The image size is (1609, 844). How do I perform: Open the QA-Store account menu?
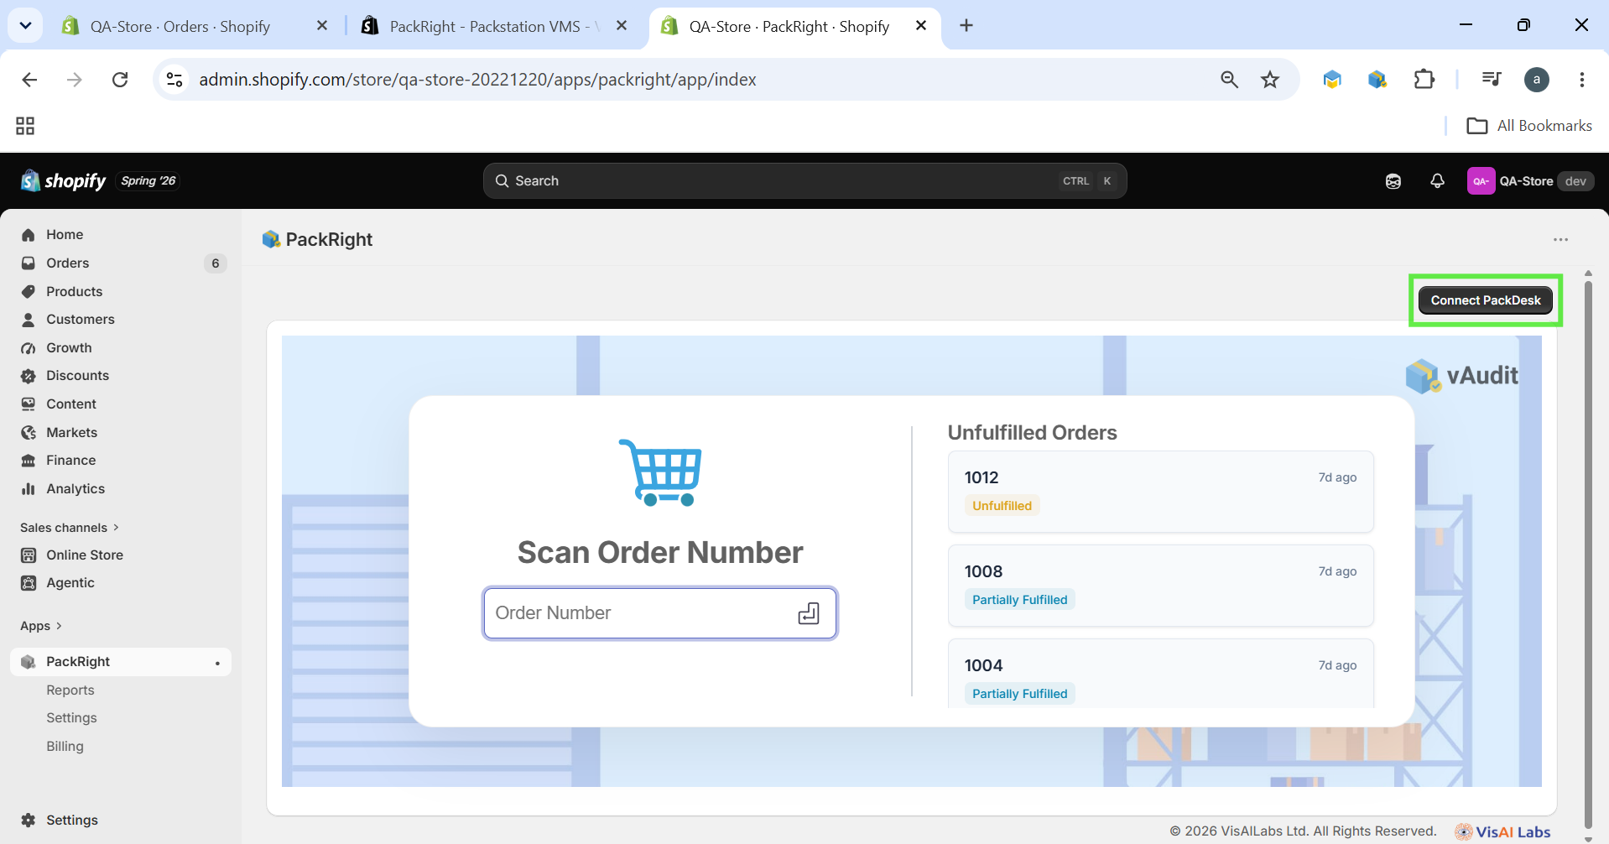[x=1530, y=181]
